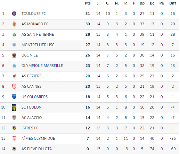The width and height of the screenshot is (180, 154).
Task: Click the Toulouse FC club logo
Action: (14, 14)
